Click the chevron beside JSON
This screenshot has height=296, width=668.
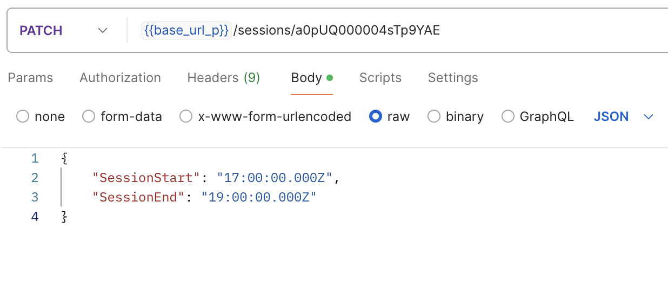click(x=649, y=117)
